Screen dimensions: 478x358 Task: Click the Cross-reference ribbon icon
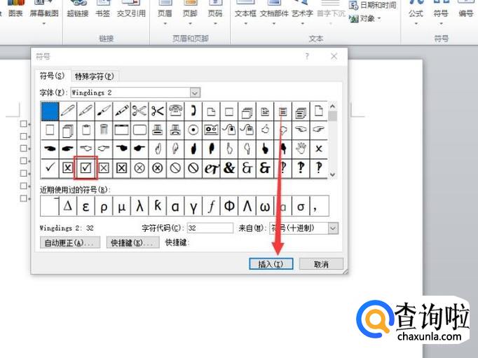click(x=131, y=9)
